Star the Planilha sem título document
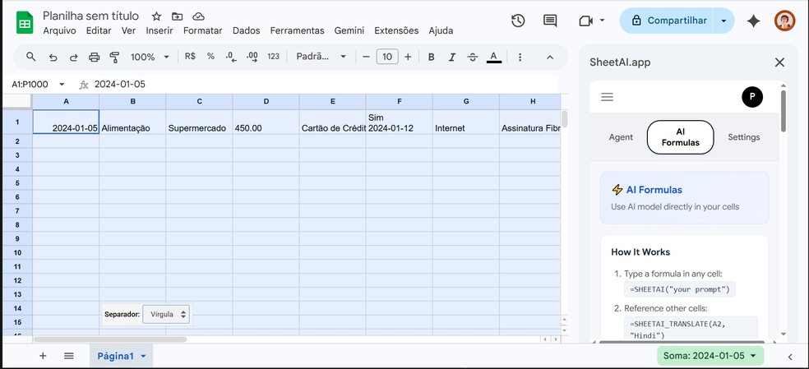 156,16
